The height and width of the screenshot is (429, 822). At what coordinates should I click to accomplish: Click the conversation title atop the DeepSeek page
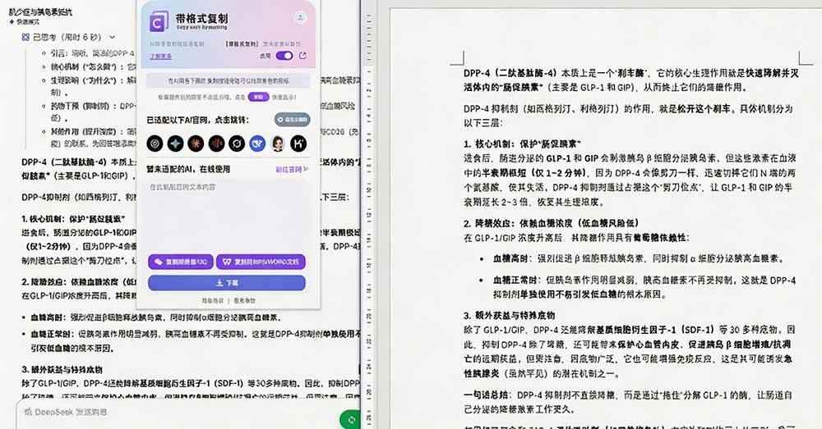[x=40, y=12]
